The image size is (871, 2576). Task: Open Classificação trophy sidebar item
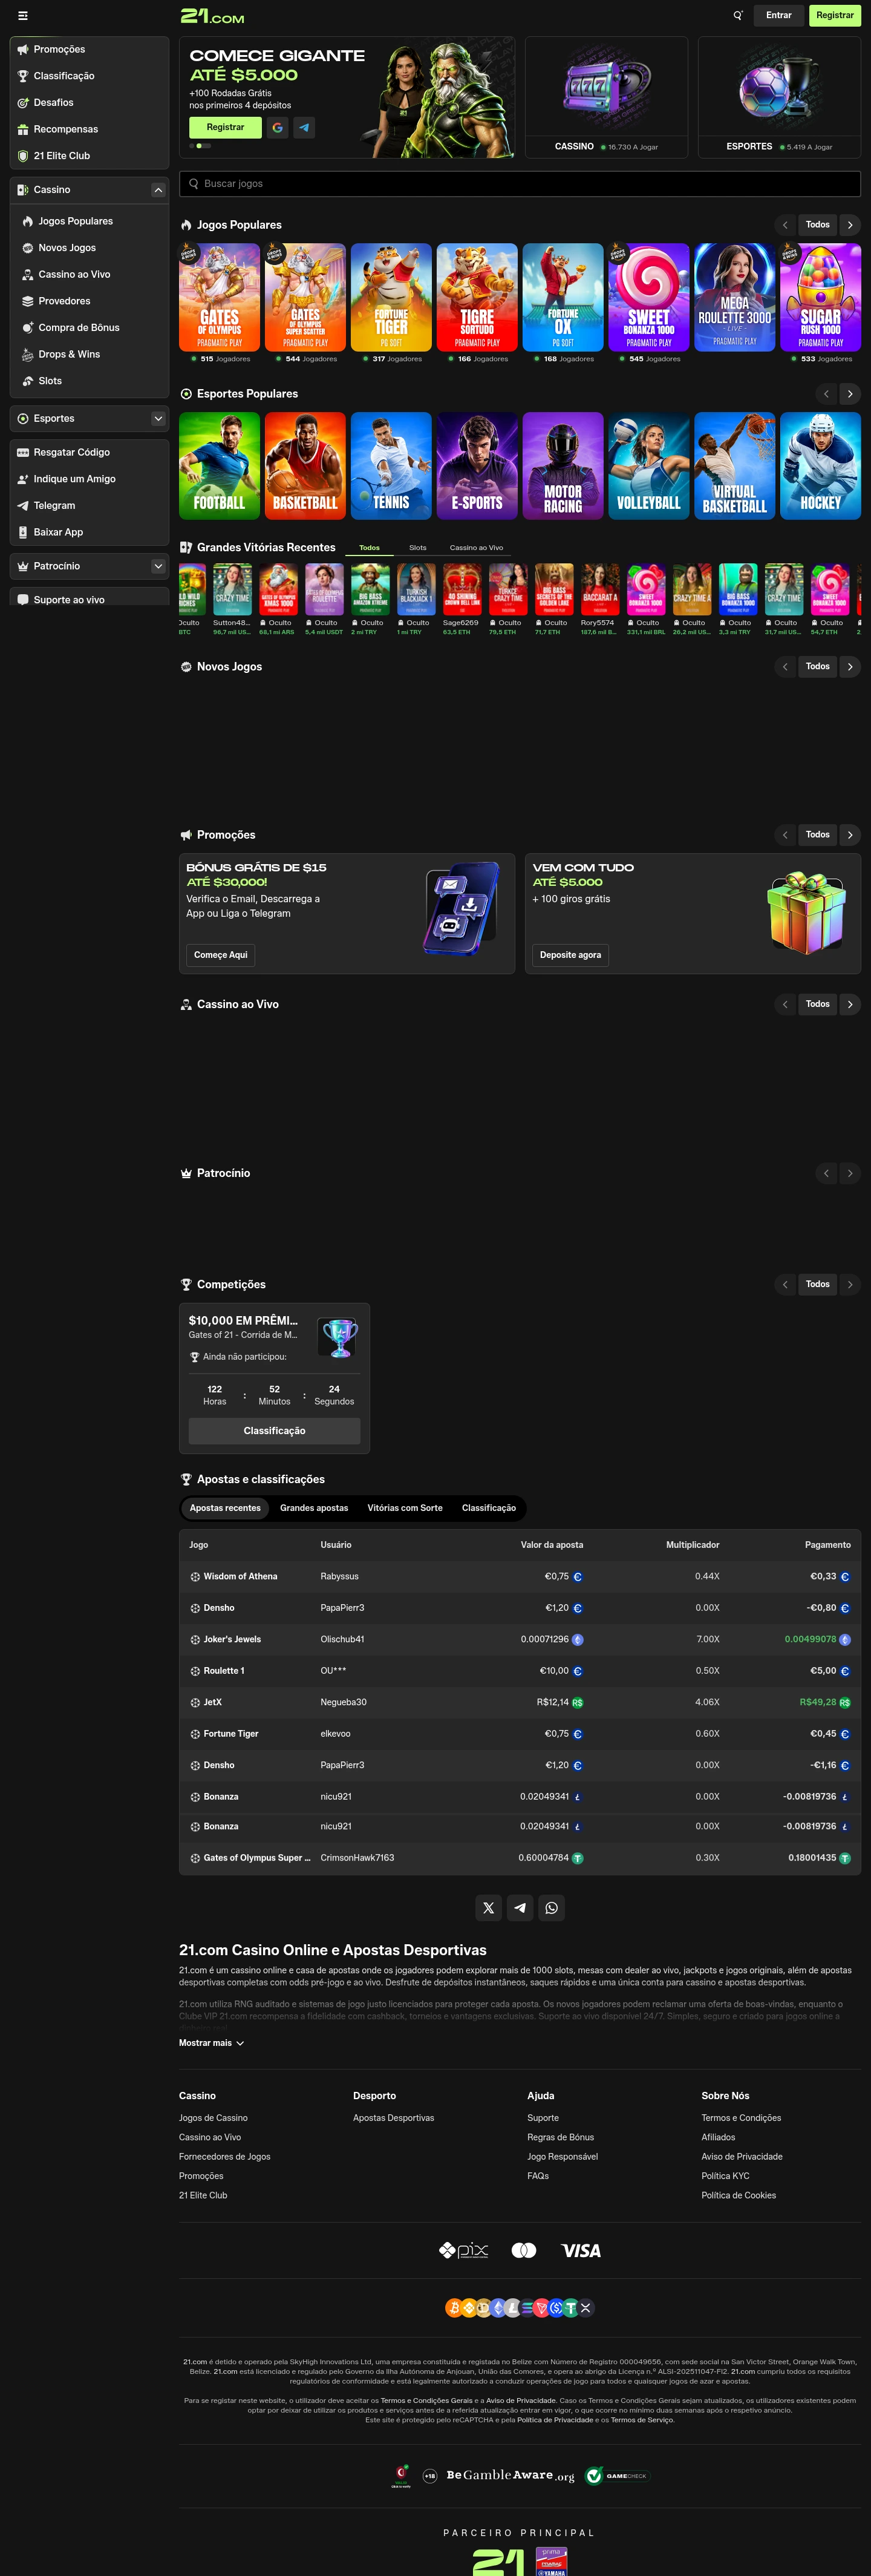pos(89,76)
